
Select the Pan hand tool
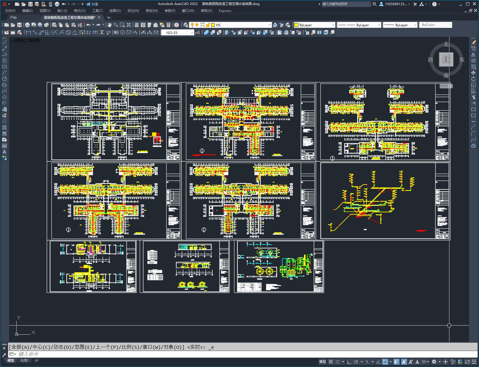tap(110, 25)
